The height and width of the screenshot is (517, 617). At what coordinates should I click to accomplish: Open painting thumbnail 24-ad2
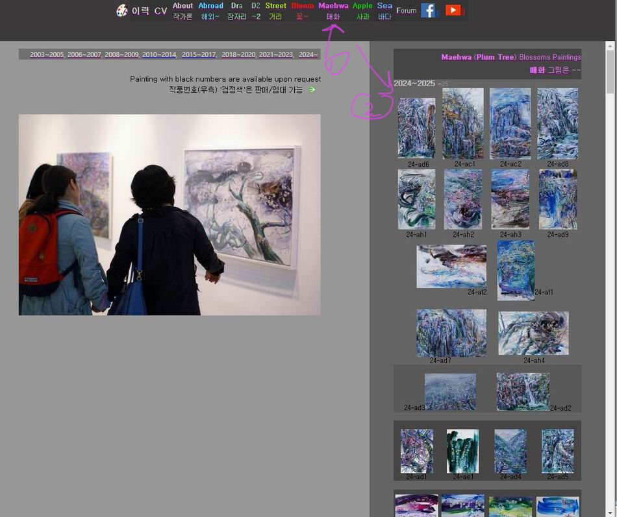[x=523, y=392]
